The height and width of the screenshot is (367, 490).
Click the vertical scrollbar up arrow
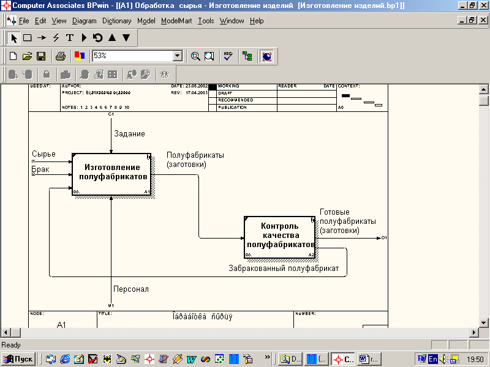[483, 89]
